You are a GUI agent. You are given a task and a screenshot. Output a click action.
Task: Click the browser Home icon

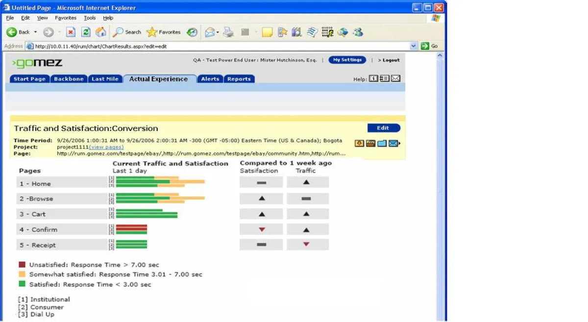click(x=101, y=32)
